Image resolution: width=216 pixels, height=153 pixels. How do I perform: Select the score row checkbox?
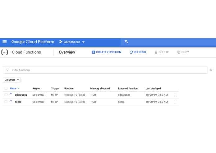[6, 102]
